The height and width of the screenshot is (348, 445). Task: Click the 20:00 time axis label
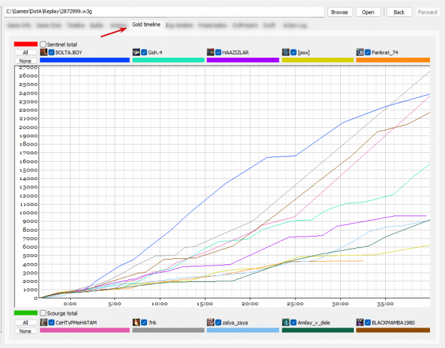tap(250, 304)
